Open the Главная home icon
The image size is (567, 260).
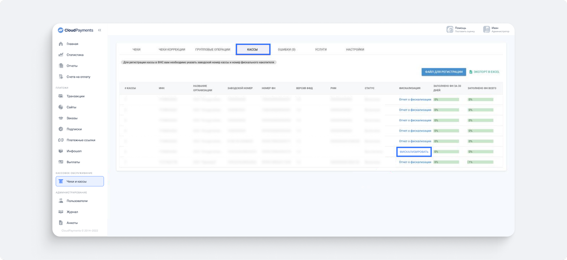[x=61, y=44]
